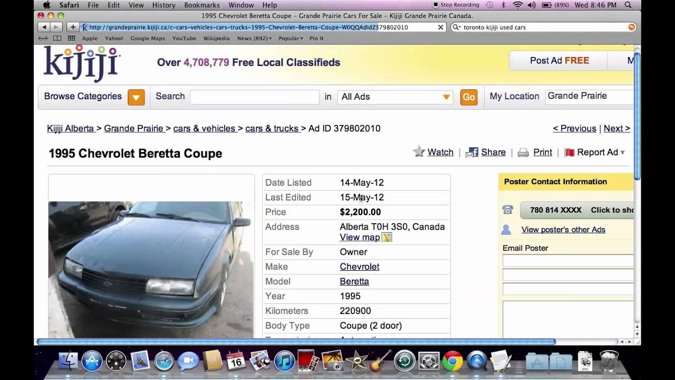Click Safari's back navigation arrow

[x=44, y=27]
